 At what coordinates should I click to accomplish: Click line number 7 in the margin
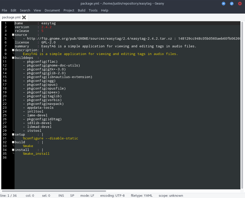point(6,46)
